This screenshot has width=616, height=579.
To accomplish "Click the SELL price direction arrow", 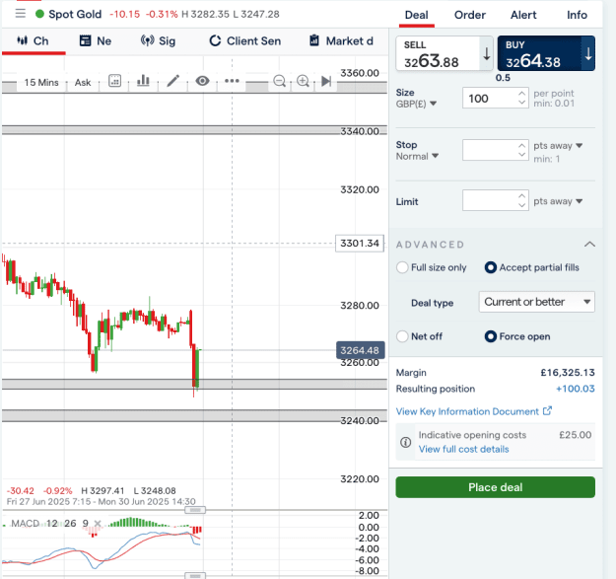I will 486,53.
